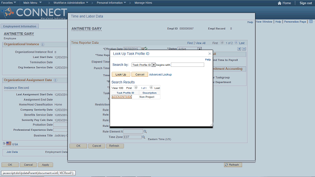315x177 pixels.
Task: Open New Window link
Action: (x=264, y=22)
